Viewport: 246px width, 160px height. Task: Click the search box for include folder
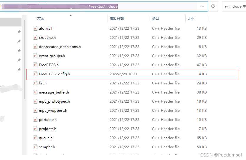[x=234, y=6]
